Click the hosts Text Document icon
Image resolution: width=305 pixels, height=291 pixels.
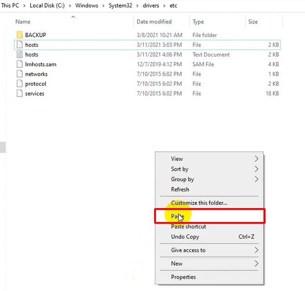tap(19, 55)
